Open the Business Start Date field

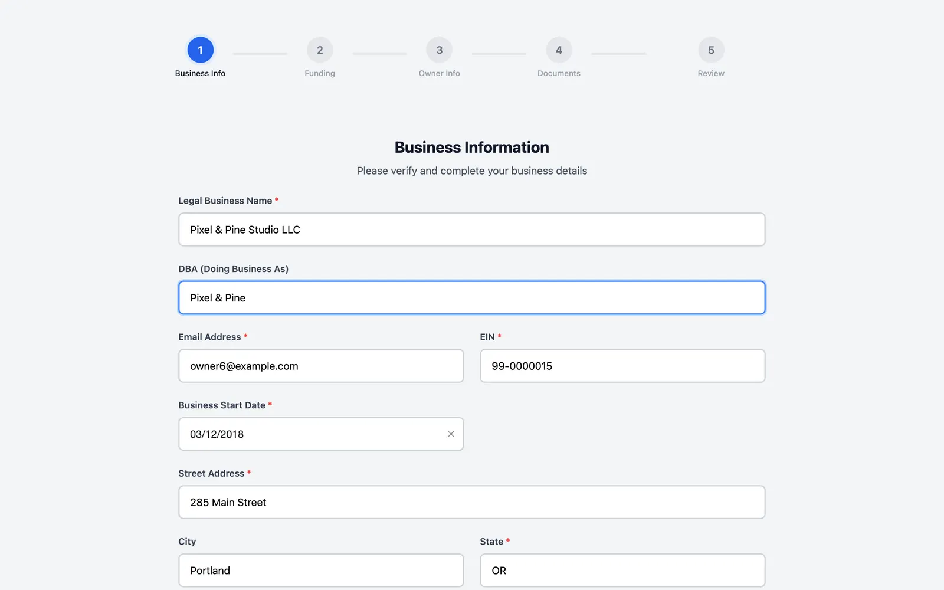[321, 434]
